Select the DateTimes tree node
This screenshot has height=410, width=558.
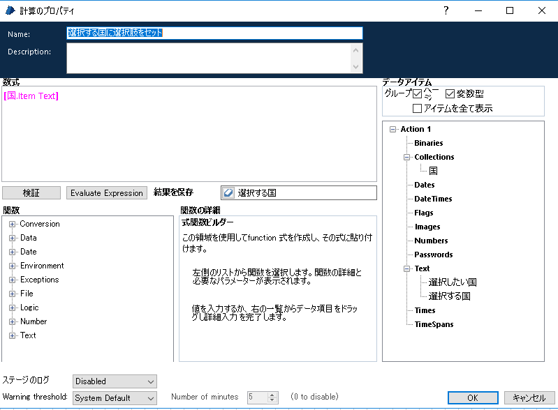tap(433, 199)
